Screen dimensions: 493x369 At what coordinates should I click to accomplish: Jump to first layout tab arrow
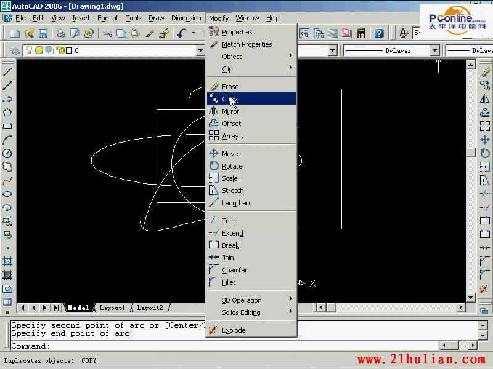pos(22,307)
